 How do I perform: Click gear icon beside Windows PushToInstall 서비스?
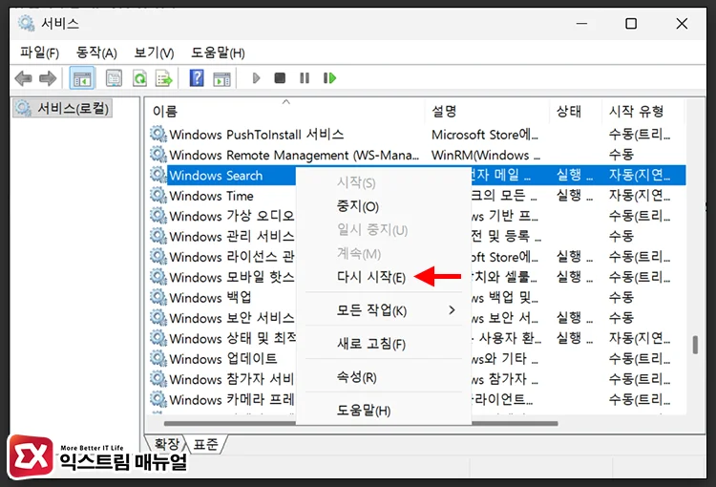point(158,135)
